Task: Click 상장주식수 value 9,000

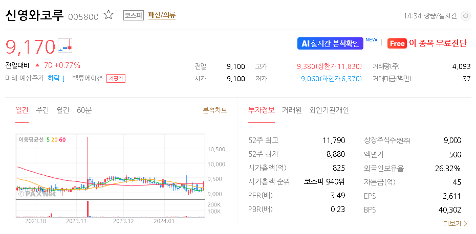Action: tap(452, 141)
